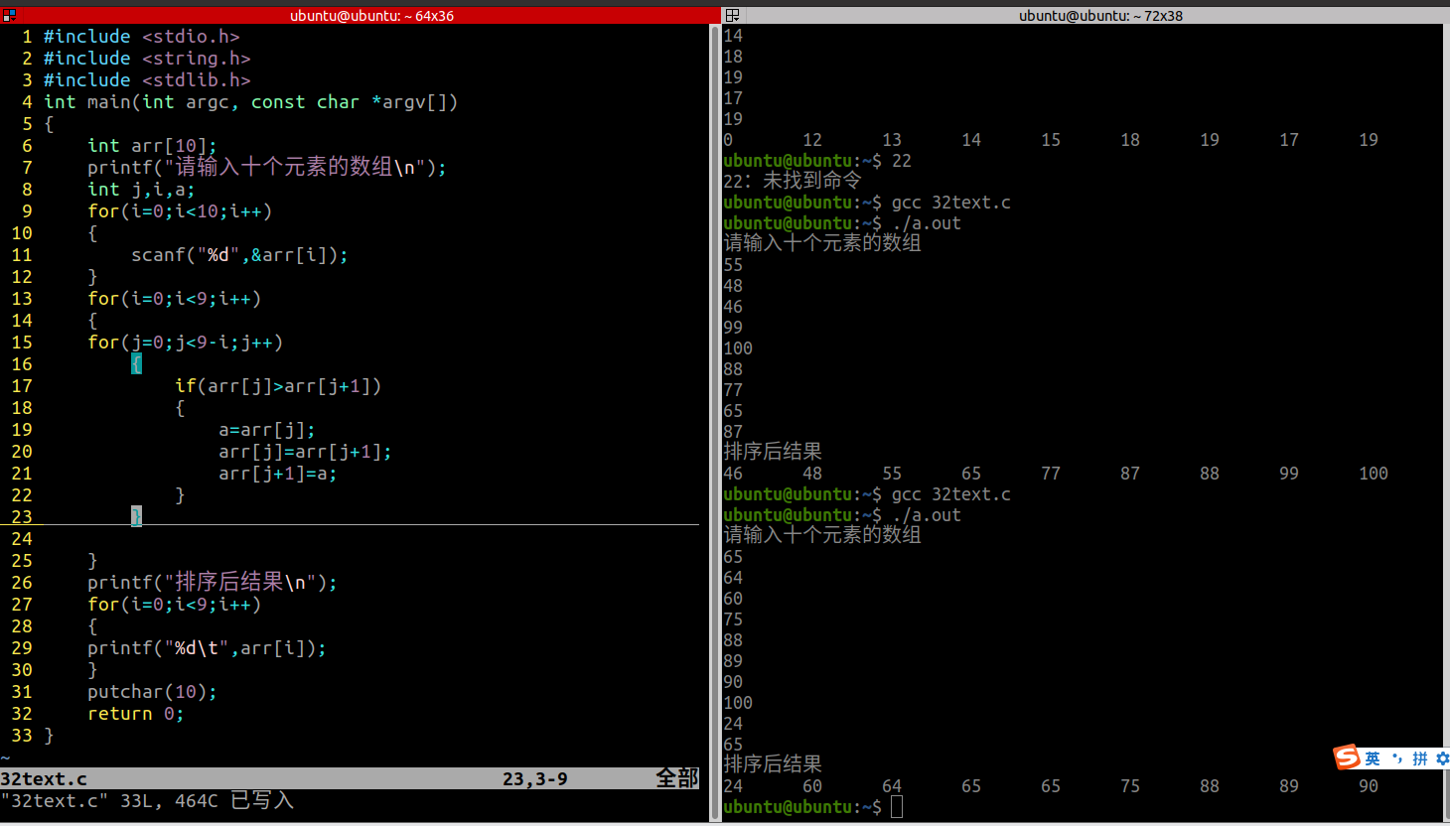Click the vim cursor on line 23
Screen dimensions: 1450x826
click(135, 516)
